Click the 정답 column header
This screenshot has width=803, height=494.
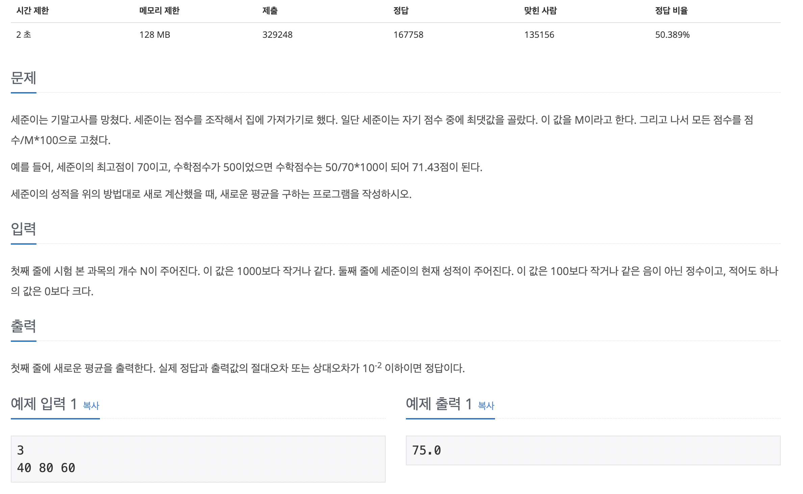click(401, 11)
